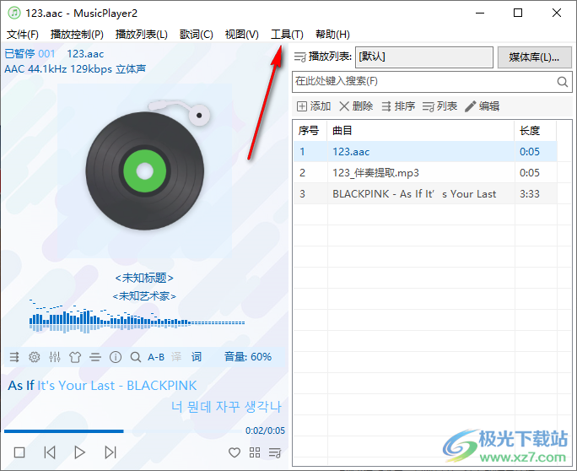The image size is (577, 471).
Task: Stop playback
Action: pyautogui.click(x=19, y=452)
